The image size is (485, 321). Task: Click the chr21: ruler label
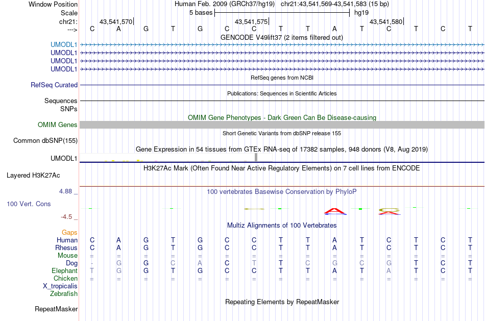pyautogui.click(x=68, y=21)
